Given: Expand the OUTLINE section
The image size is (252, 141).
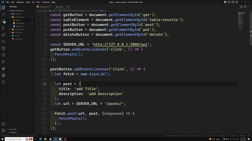Looking at the screenshot, I should pos(13,129).
